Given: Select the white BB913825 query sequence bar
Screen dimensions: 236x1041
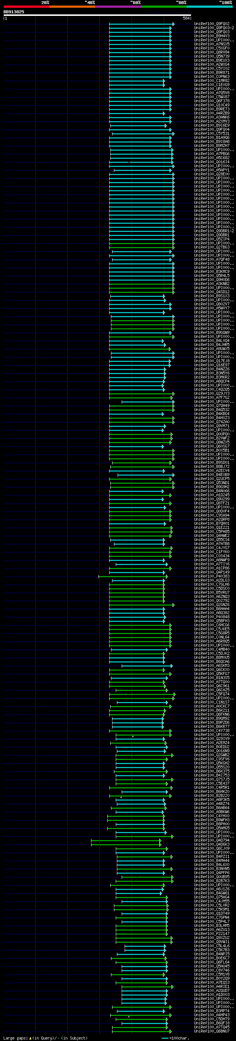Looking at the screenshot, I should [97, 15].
